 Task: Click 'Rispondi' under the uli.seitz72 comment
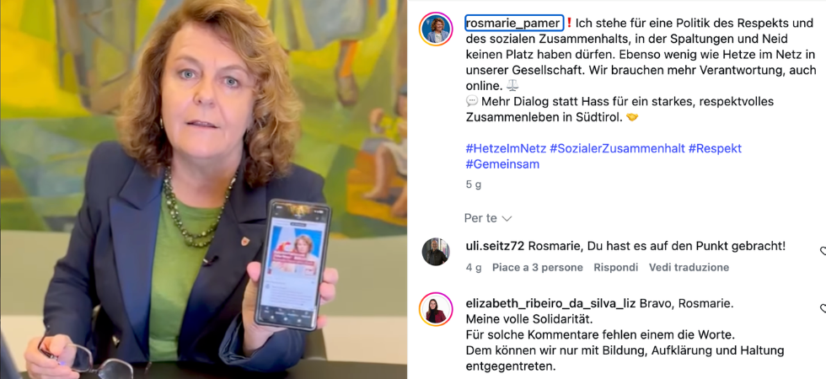[616, 268]
